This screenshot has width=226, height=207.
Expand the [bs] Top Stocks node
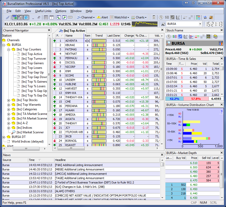[9, 100]
